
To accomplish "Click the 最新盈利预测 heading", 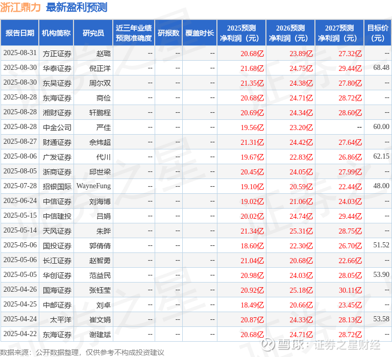I will click(77, 7).
